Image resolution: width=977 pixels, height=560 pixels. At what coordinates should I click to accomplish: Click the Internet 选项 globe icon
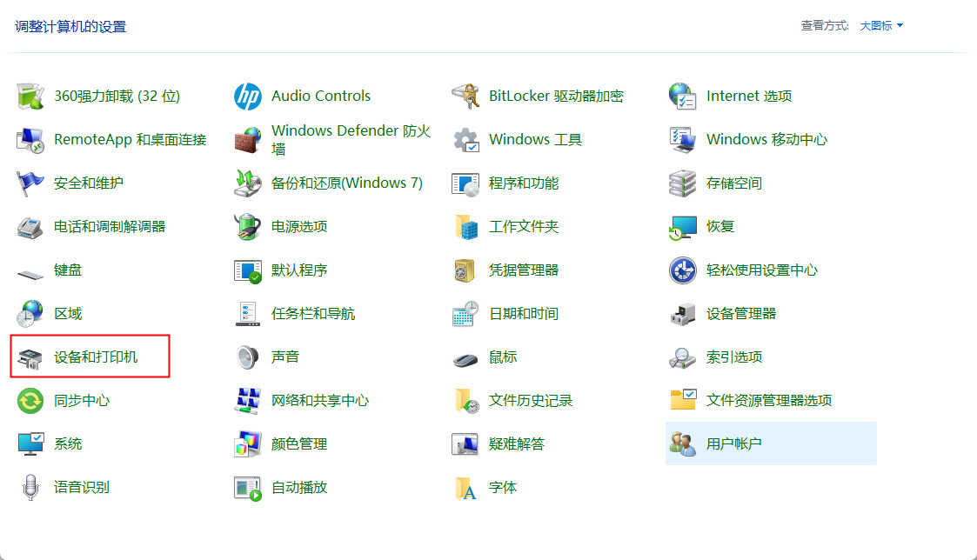[682, 96]
